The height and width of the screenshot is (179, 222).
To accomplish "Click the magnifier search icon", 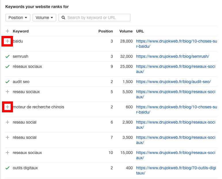I will (x=63, y=18).
